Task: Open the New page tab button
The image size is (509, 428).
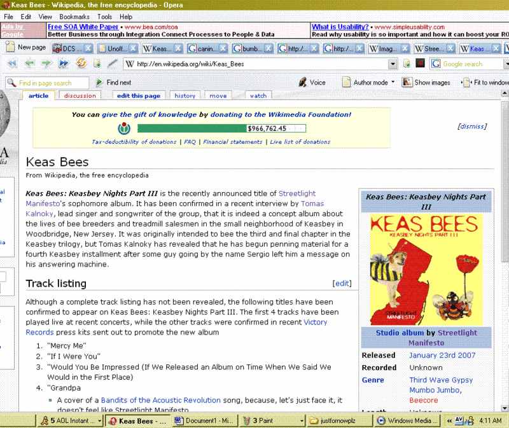Action: point(26,47)
